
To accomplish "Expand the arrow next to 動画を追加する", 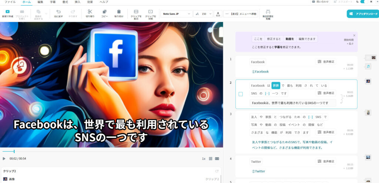I will [x=46, y=14].
